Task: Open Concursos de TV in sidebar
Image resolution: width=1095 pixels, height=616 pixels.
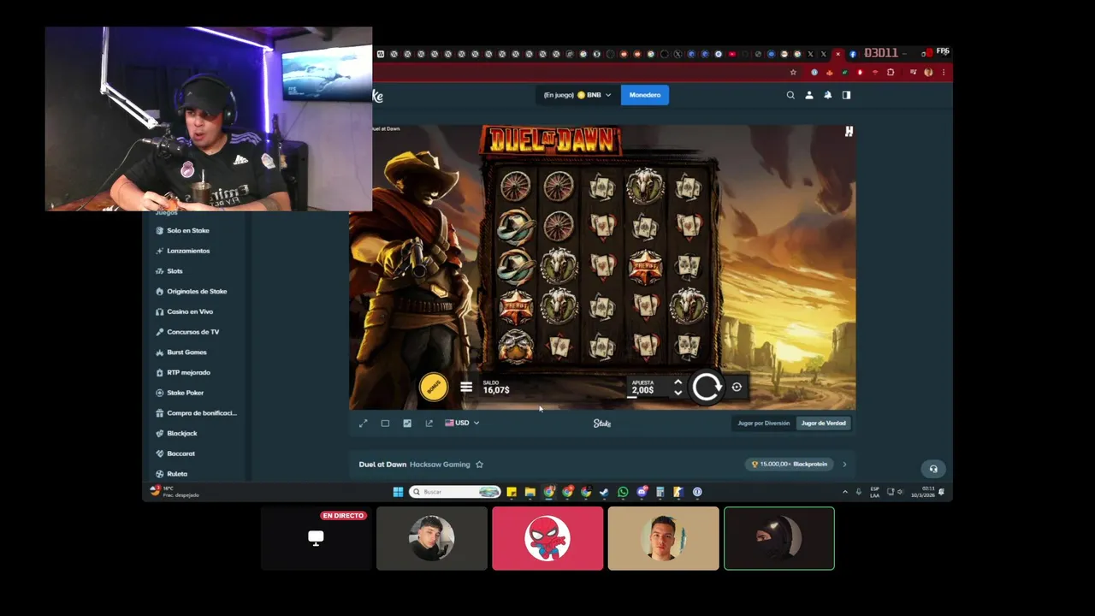Action: [x=192, y=332]
